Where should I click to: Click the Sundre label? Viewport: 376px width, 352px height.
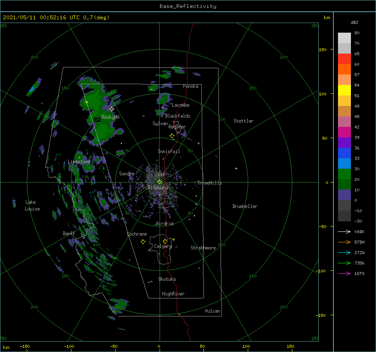[127, 173]
